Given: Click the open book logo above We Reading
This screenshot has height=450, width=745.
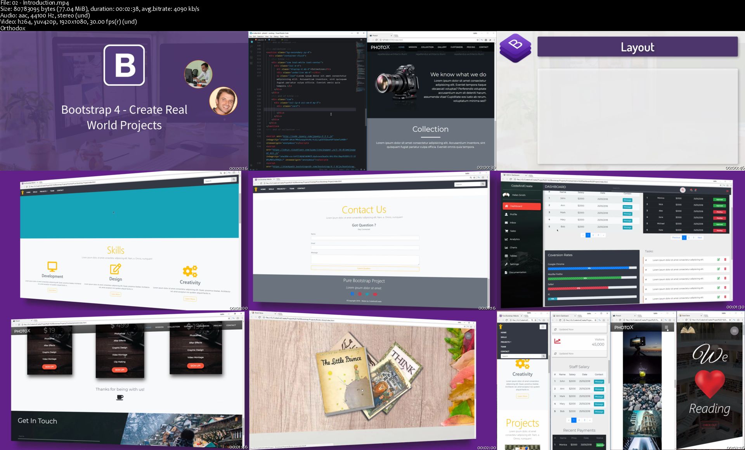Looking at the screenshot, I should coord(688,330).
